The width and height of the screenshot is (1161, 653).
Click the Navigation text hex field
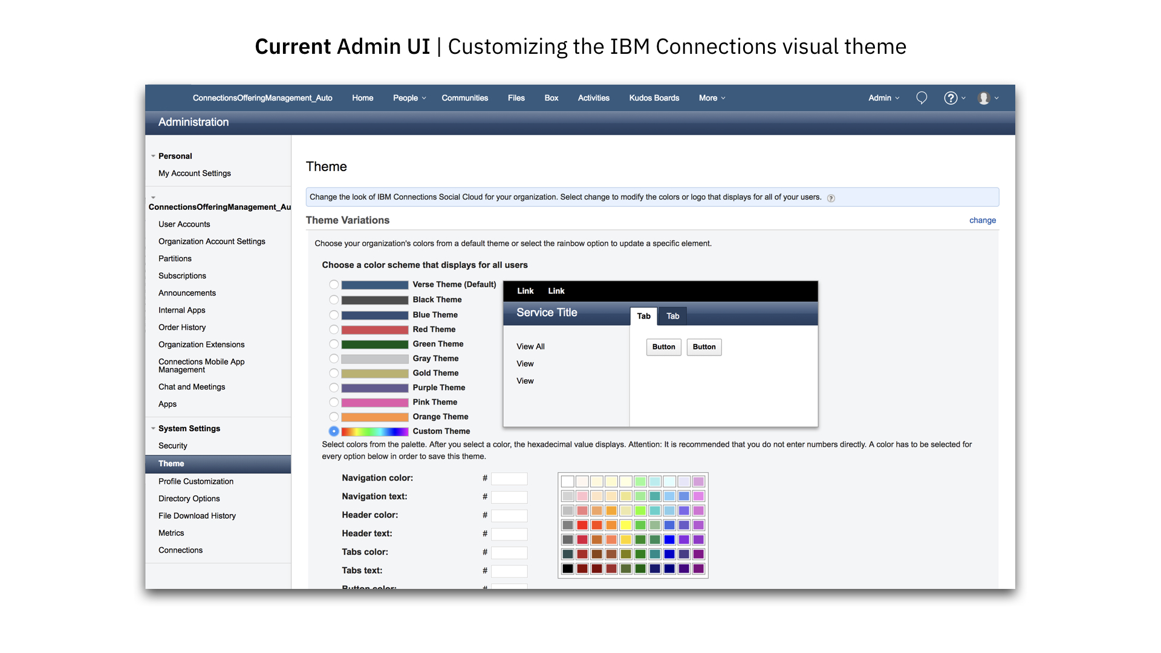pos(509,497)
